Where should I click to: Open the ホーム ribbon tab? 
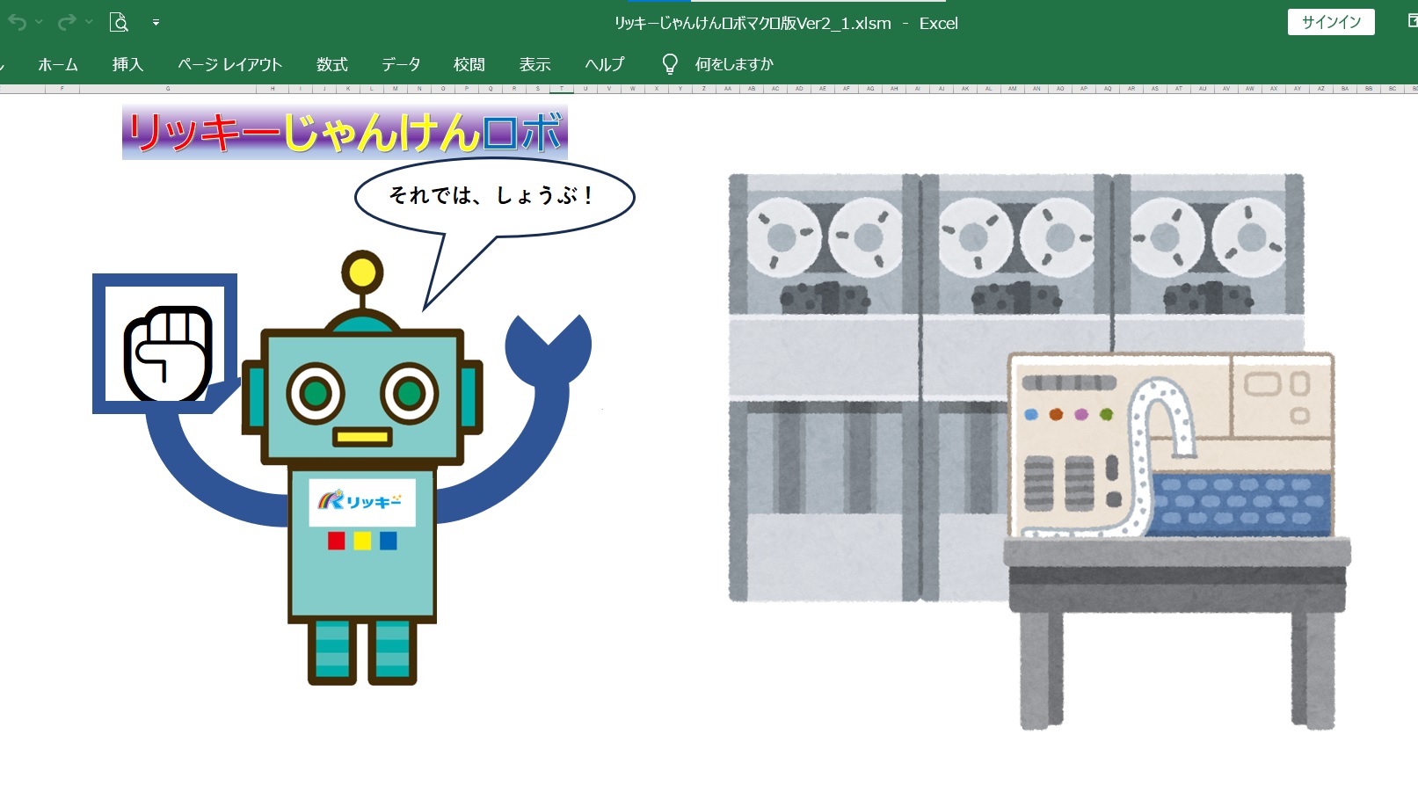(x=58, y=64)
